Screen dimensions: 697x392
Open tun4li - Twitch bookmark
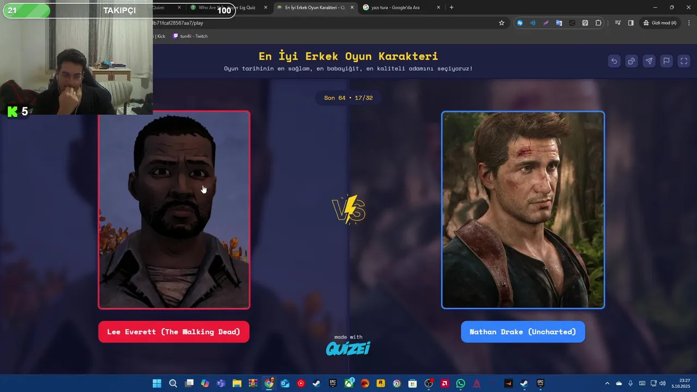pos(190,36)
